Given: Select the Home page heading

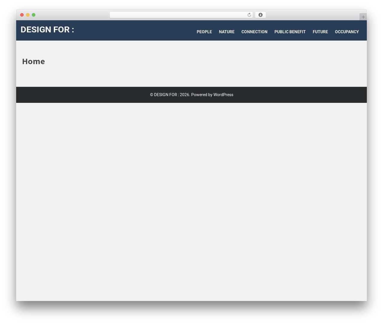Looking at the screenshot, I should pyautogui.click(x=34, y=61).
